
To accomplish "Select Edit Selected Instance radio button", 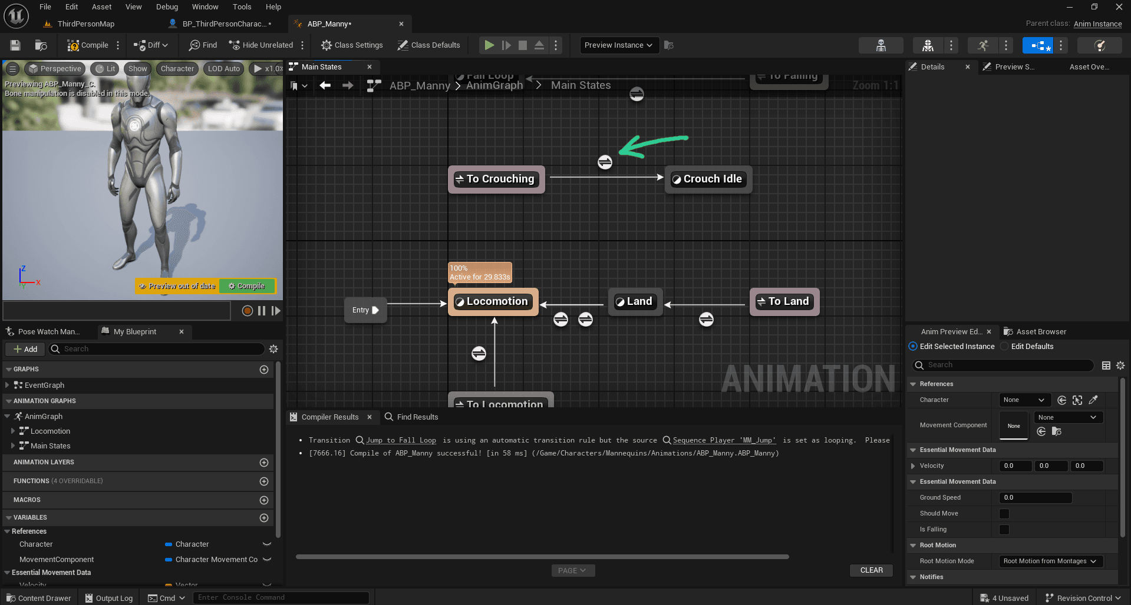I will [912, 347].
